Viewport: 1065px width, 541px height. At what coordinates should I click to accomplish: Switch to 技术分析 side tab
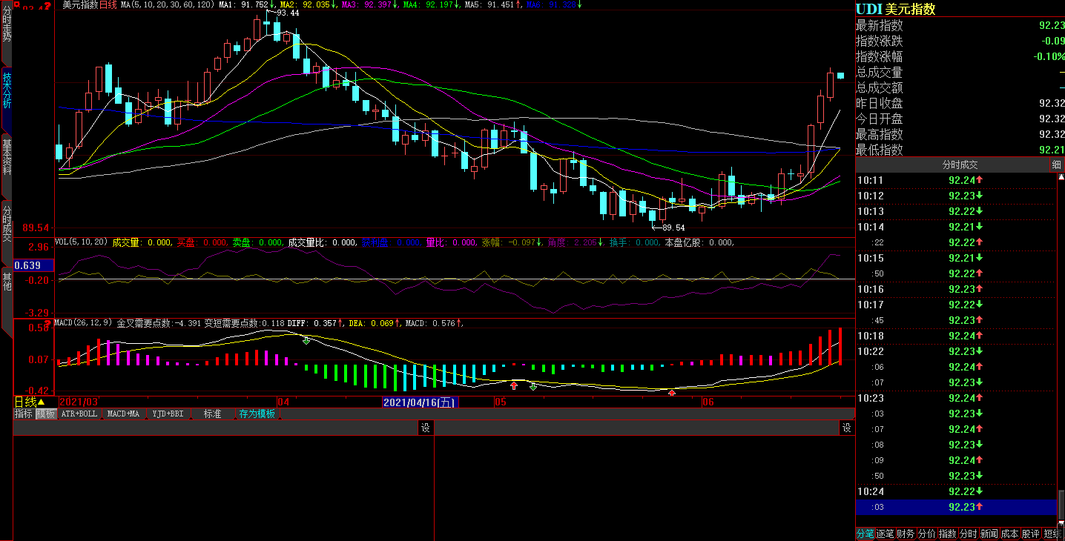7,90
